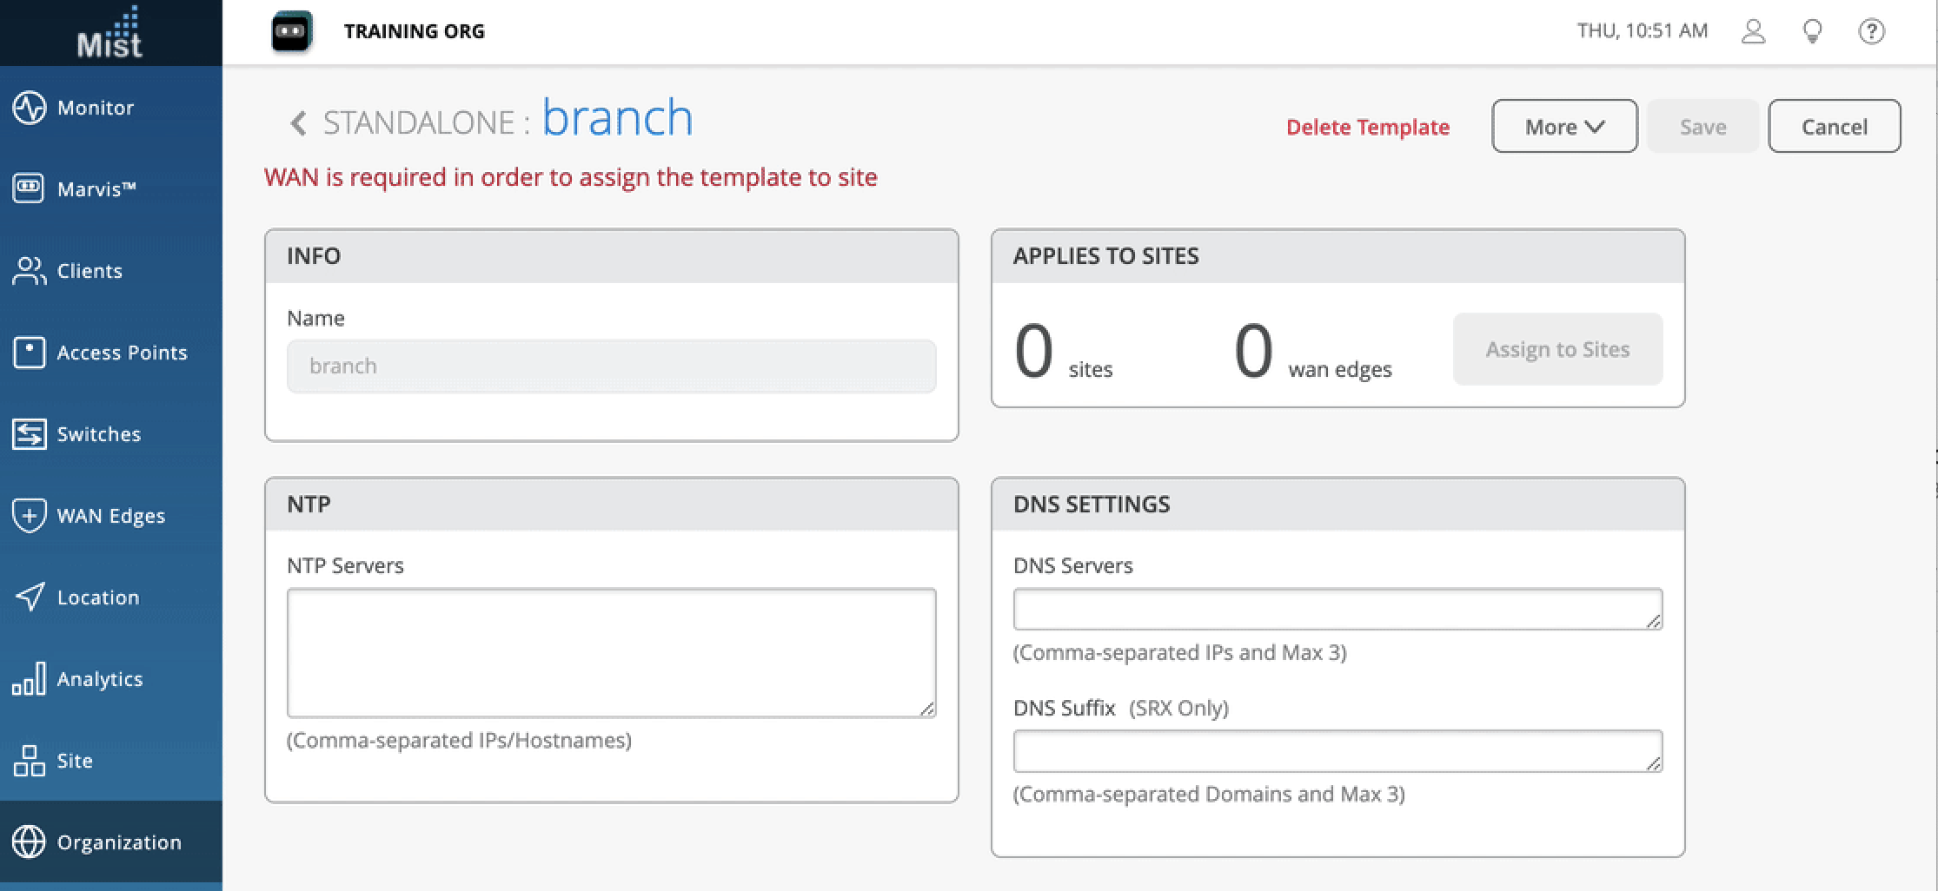Click the NTP Servers text area

tap(611, 653)
